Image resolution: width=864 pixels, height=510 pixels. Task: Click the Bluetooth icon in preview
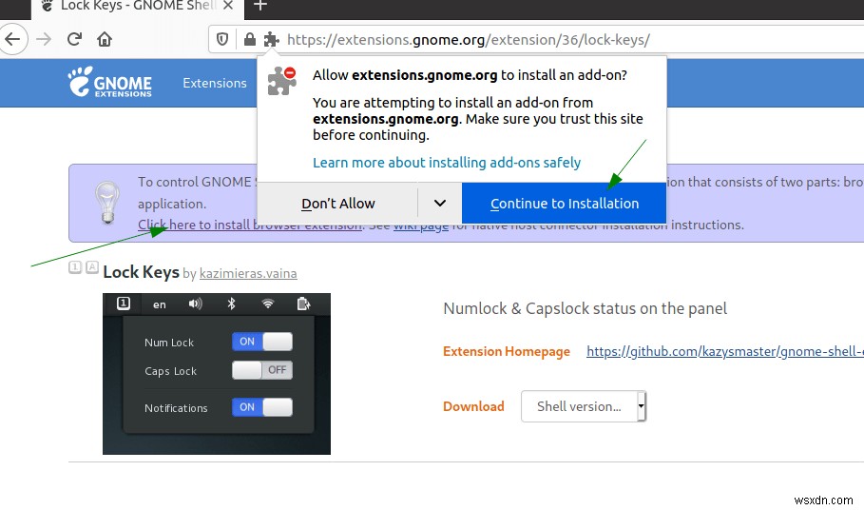(x=231, y=304)
